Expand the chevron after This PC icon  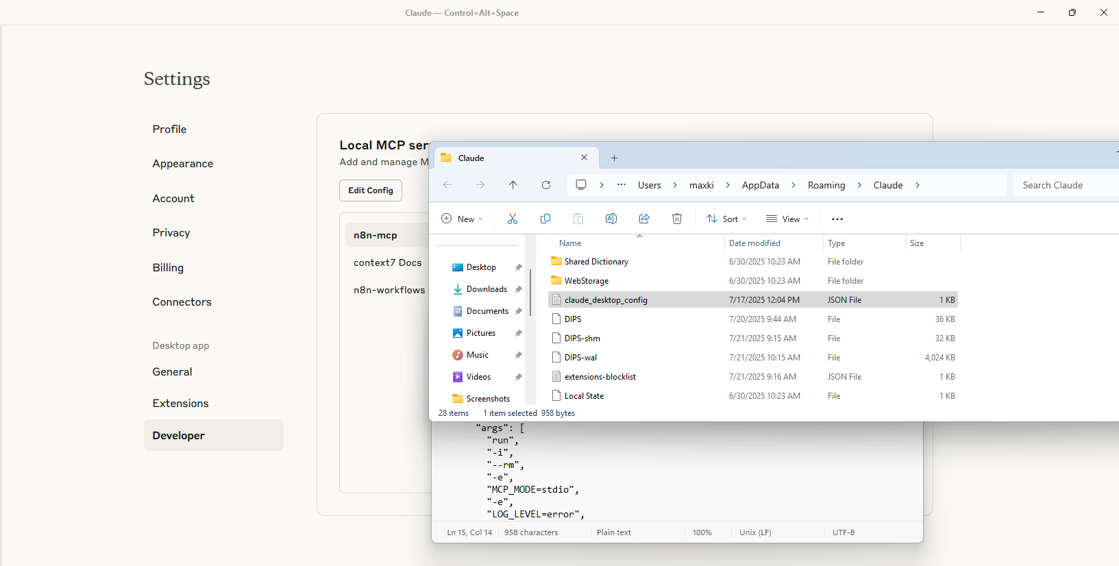602,185
